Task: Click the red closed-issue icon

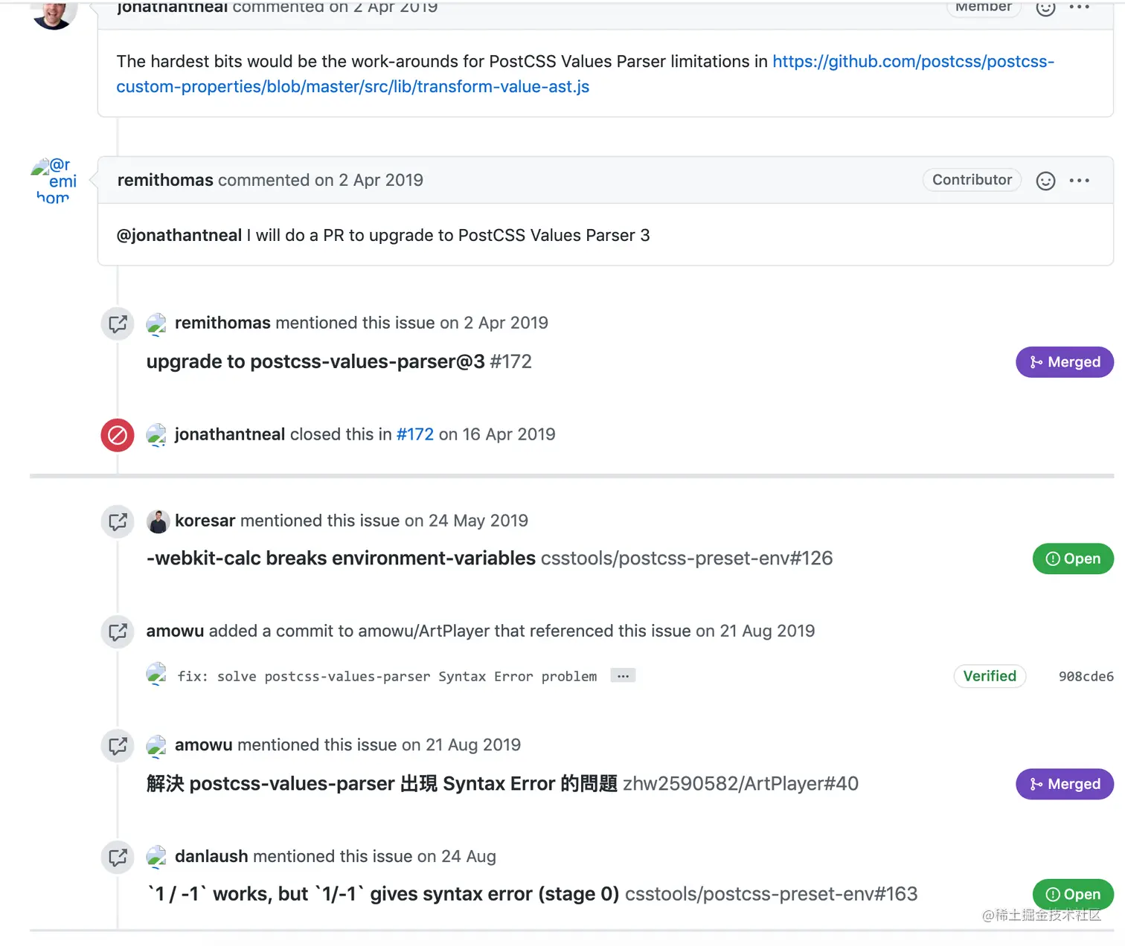Action: pyautogui.click(x=118, y=435)
